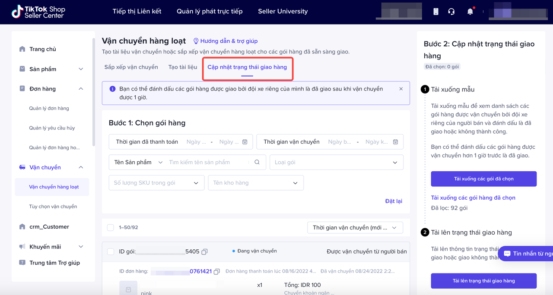Close the blue info banner
This screenshot has height=295, width=553.
click(x=401, y=89)
